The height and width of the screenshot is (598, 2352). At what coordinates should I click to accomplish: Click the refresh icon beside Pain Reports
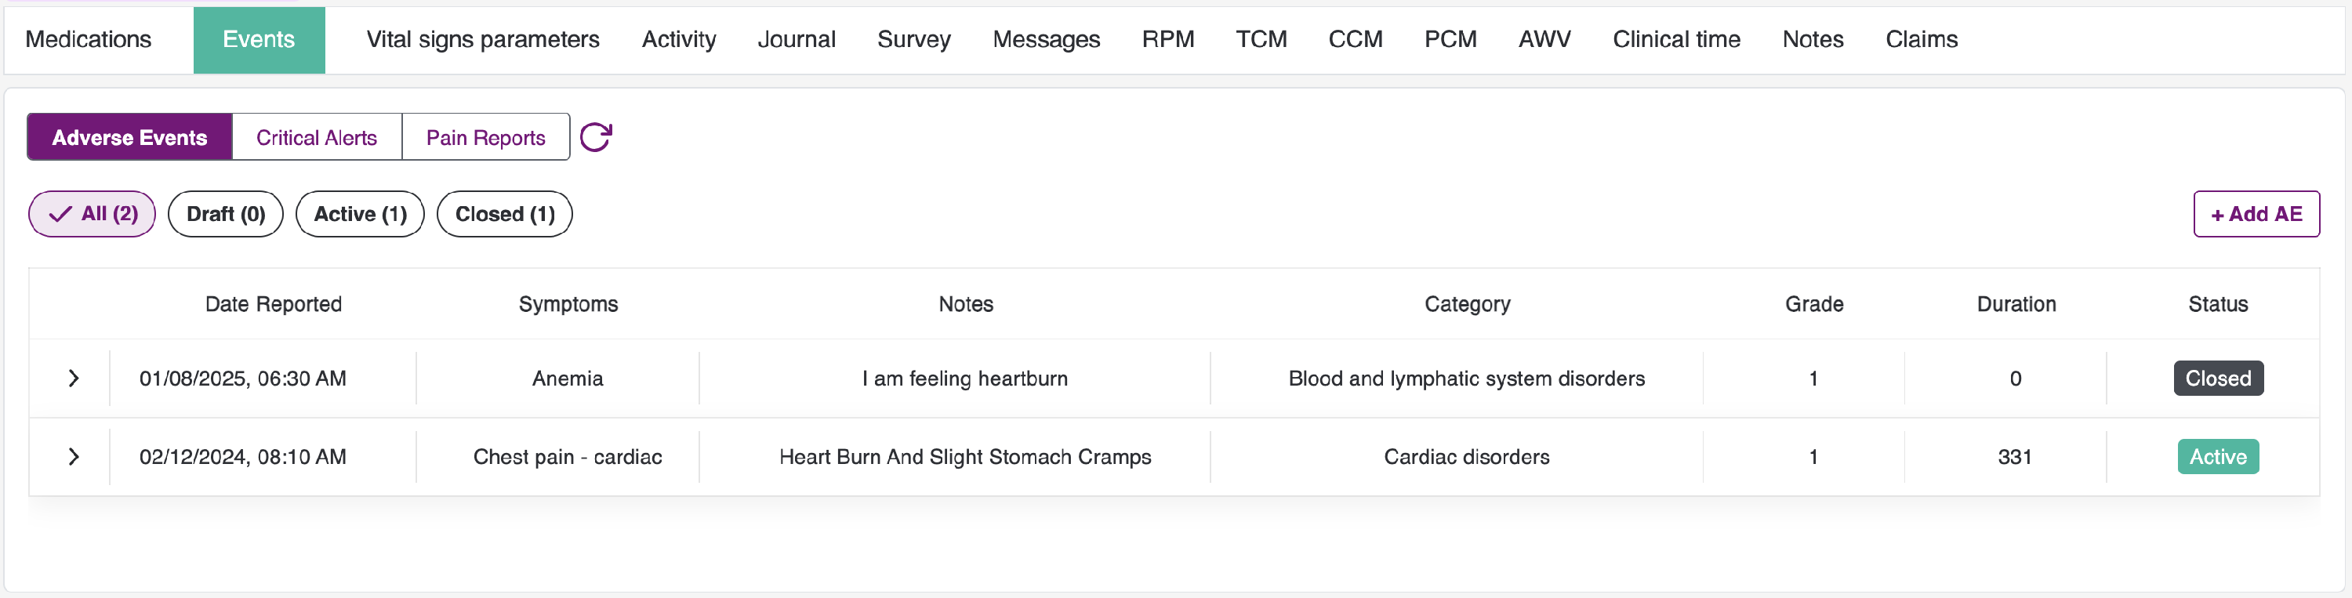coord(595,137)
